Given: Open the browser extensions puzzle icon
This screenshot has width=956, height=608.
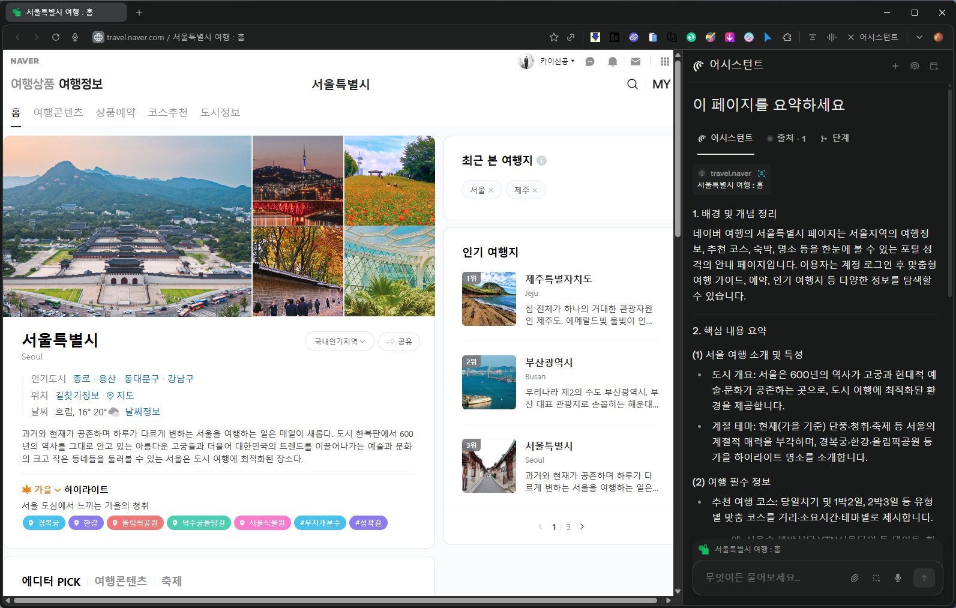Looking at the screenshot, I should coord(787,37).
